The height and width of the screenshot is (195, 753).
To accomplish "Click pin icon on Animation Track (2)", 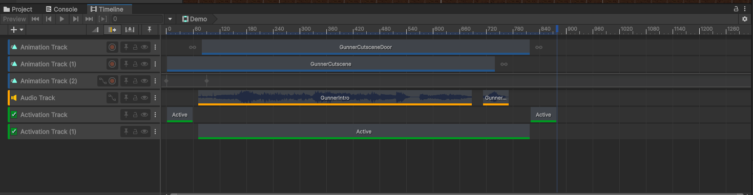I will click(126, 81).
